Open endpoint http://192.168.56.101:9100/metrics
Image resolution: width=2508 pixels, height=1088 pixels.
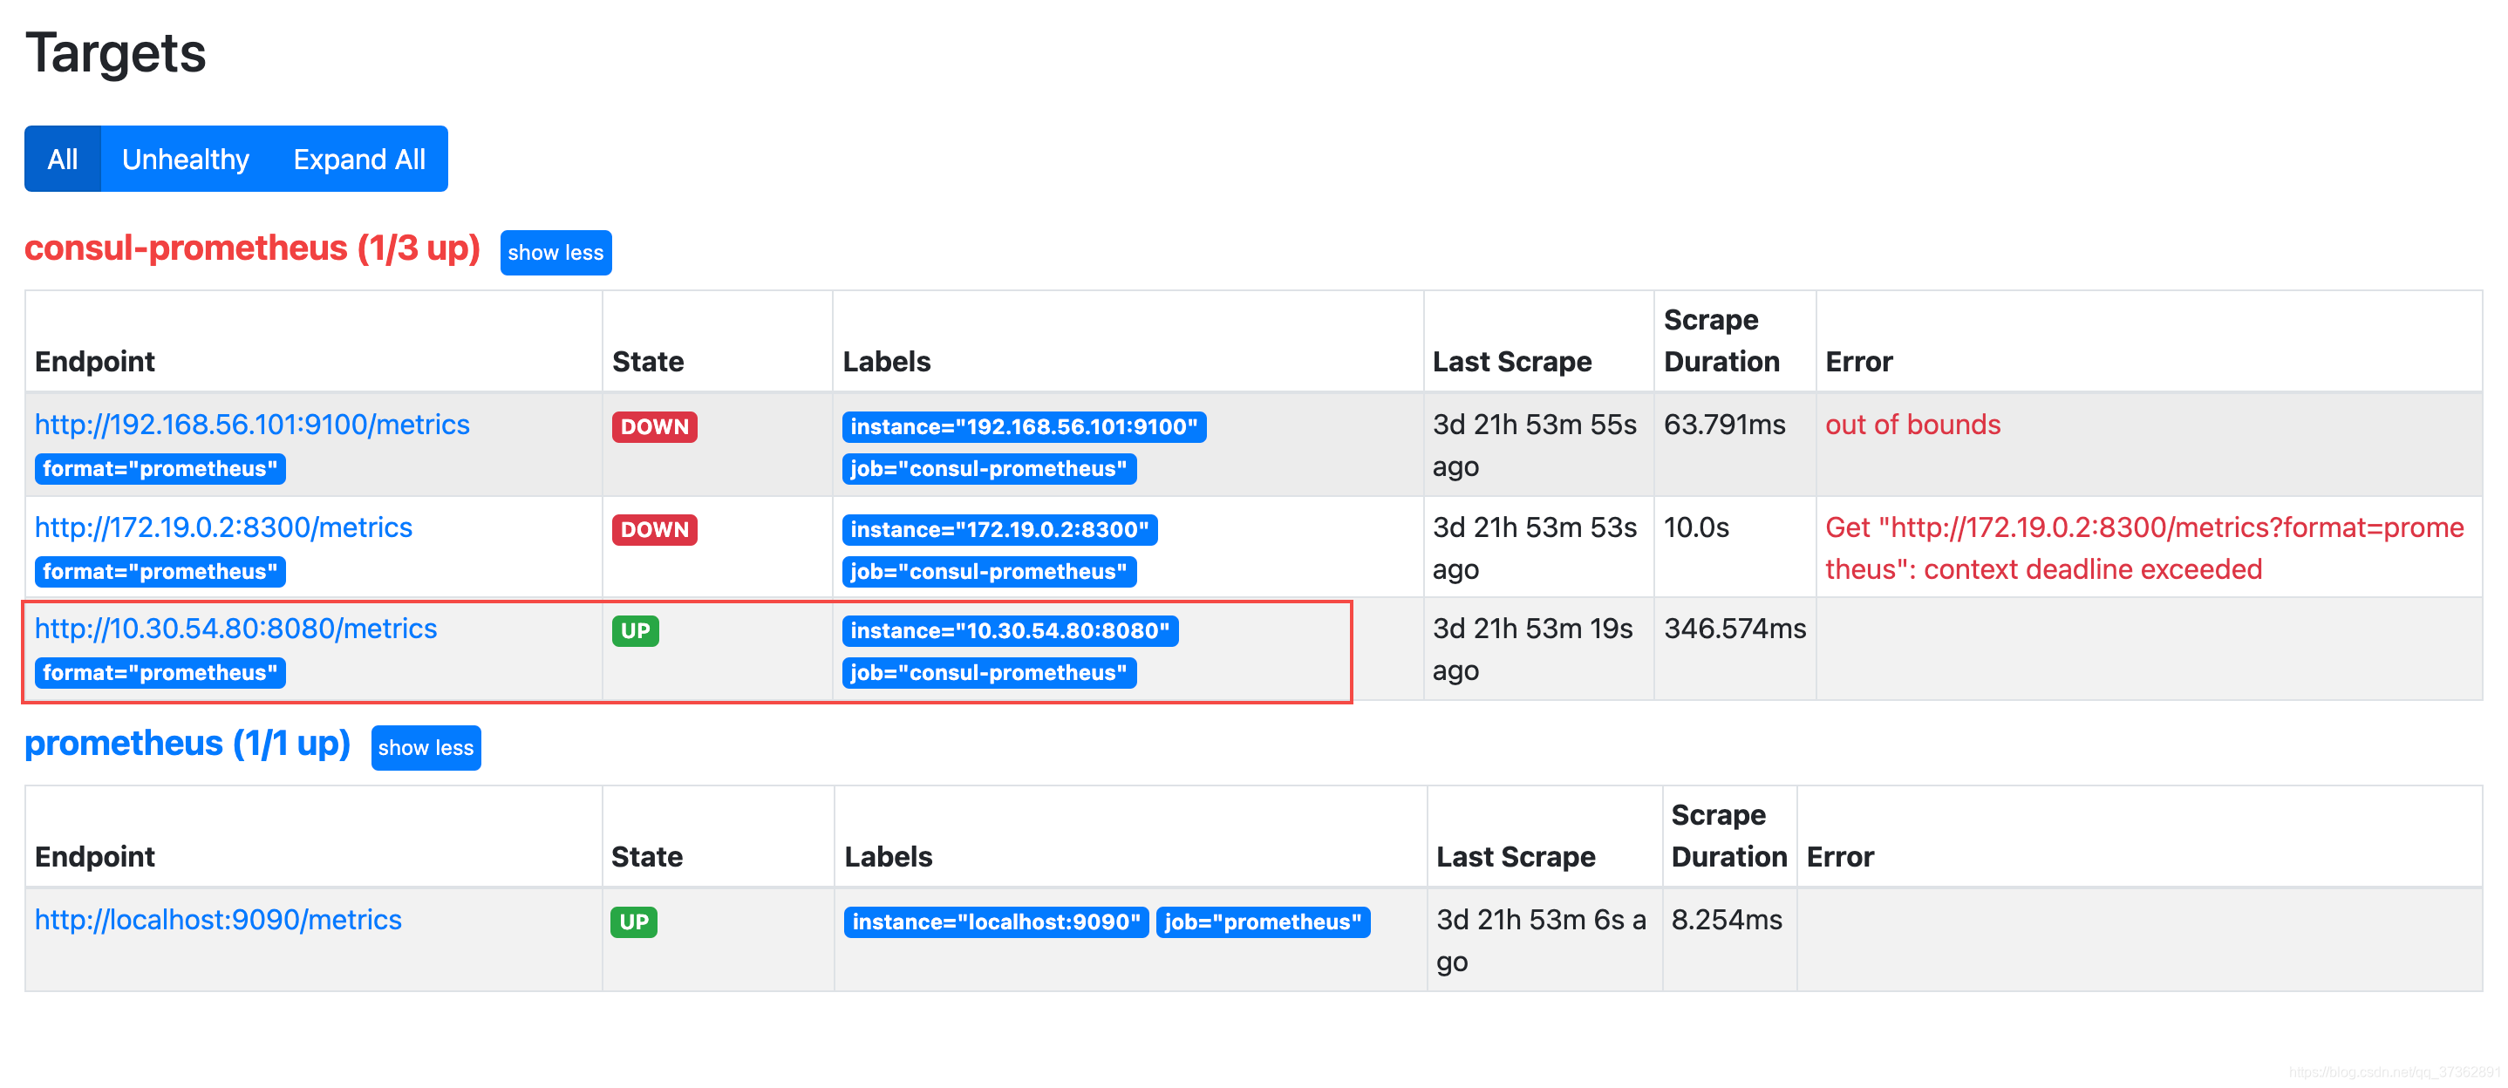tap(252, 425)
